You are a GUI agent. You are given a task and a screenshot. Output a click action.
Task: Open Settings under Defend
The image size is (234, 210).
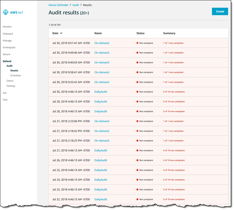click(x=11, y=86)
